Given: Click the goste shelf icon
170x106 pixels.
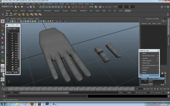Looking at the screenshot, I should pyautogui.click(x=11, y=14).
